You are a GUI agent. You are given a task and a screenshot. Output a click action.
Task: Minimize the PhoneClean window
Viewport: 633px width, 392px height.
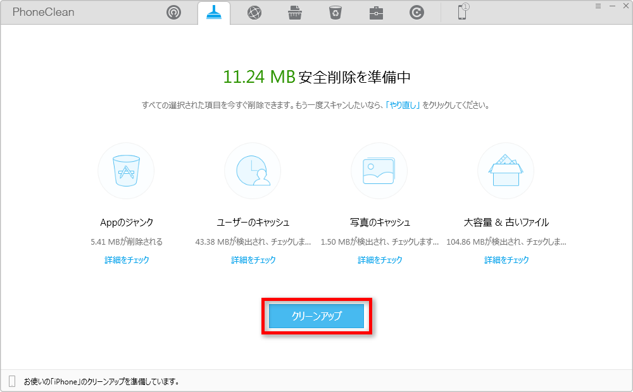(x=612, y=6)
